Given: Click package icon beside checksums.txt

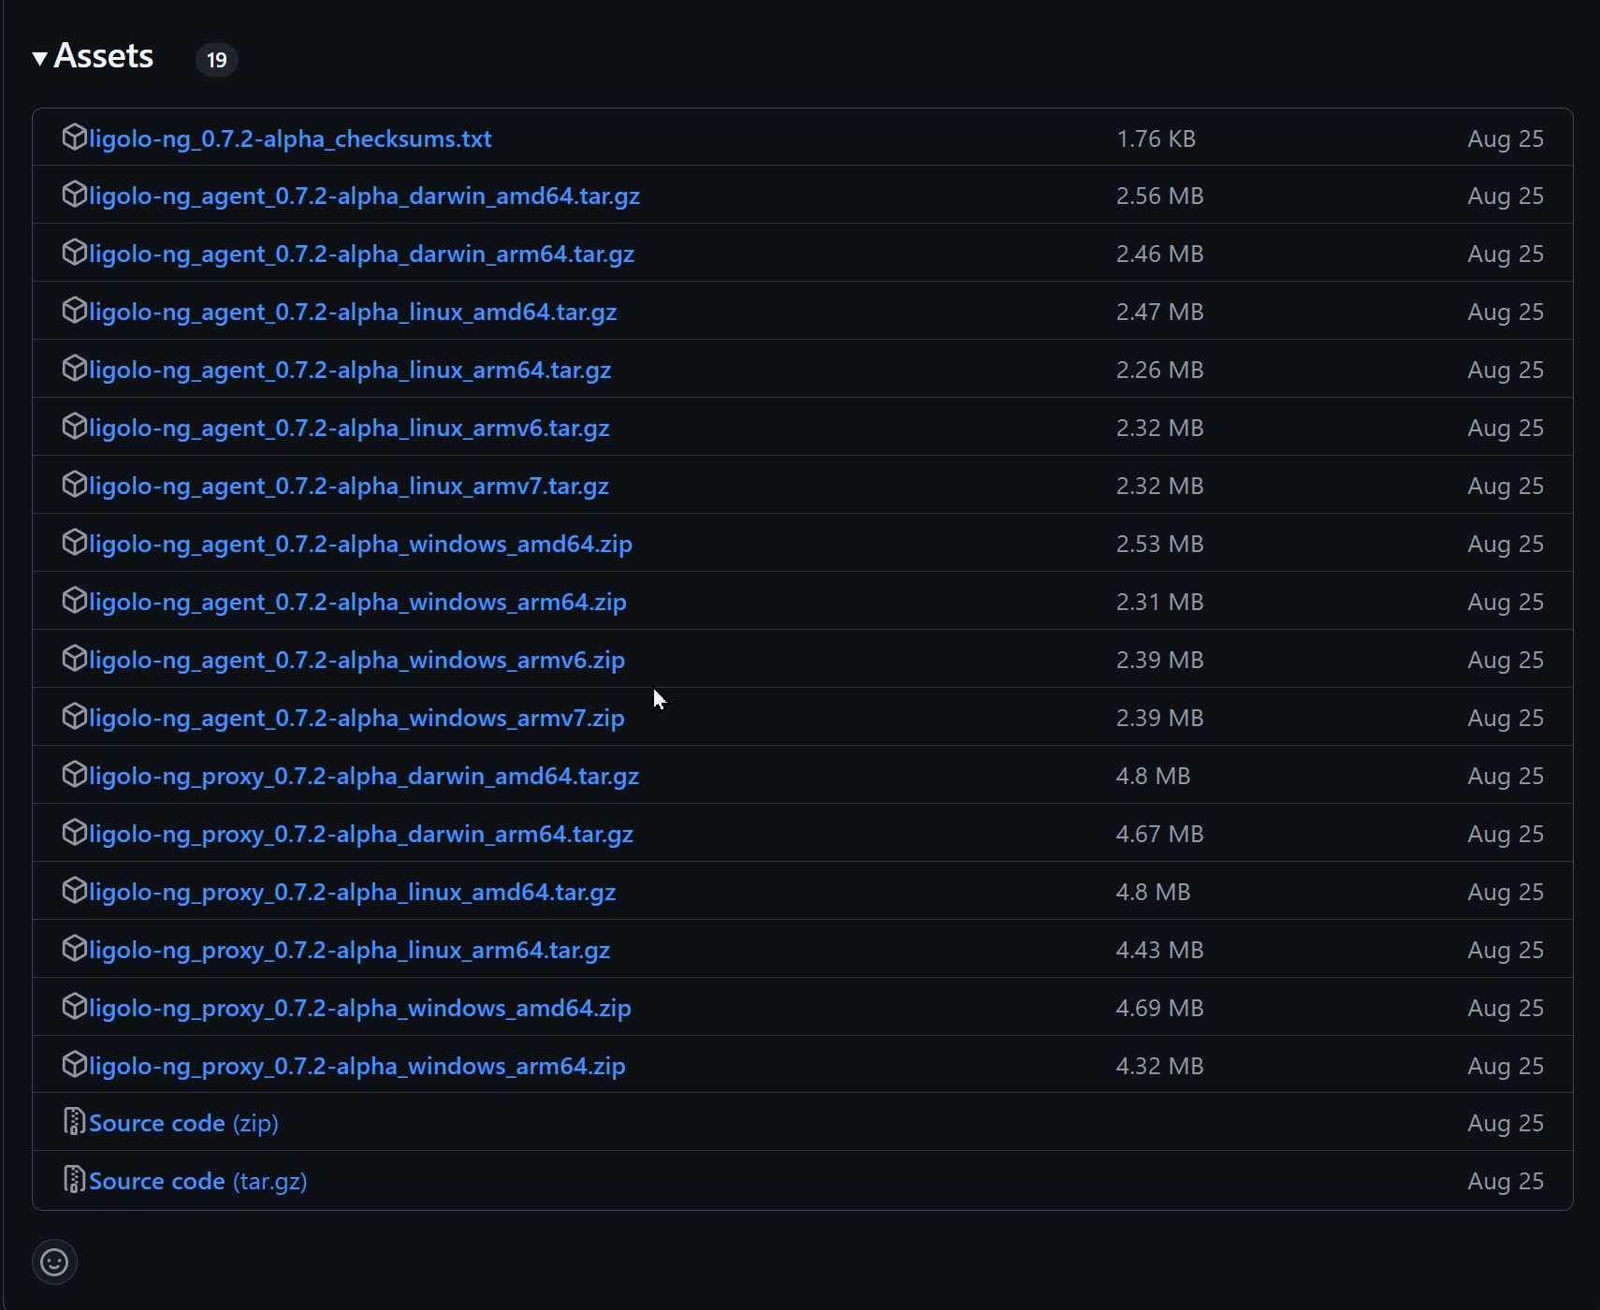Looking at the screenshot, I should tap(74, 138).
